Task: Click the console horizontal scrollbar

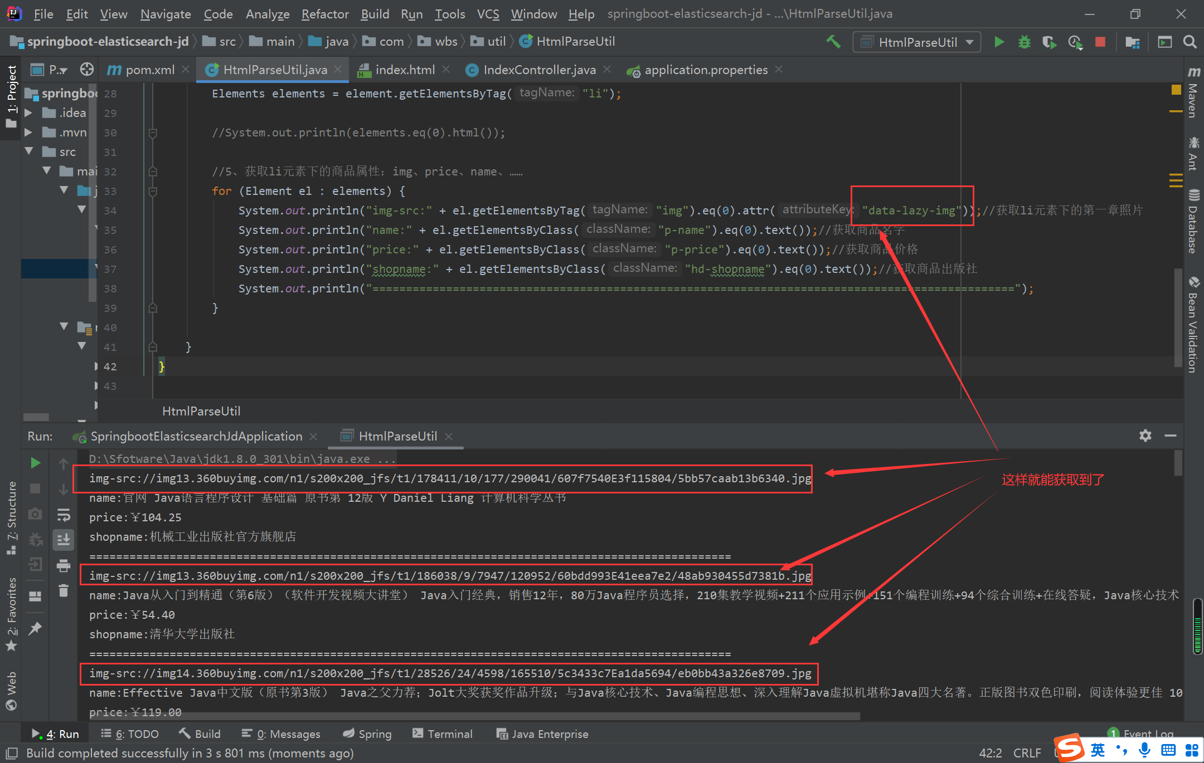Action: click(x=474, y=716)
